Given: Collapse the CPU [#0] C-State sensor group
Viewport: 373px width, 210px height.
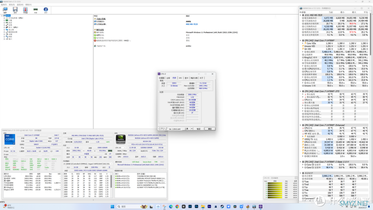Looking at the screenshot, I should point(300,162).
